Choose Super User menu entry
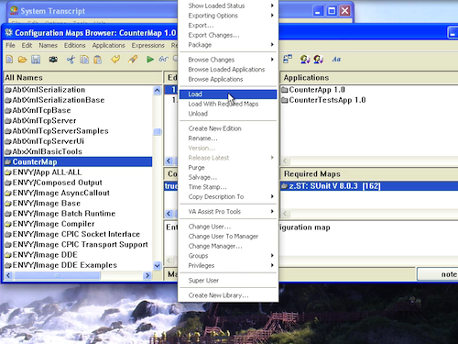 coord(228,281)
